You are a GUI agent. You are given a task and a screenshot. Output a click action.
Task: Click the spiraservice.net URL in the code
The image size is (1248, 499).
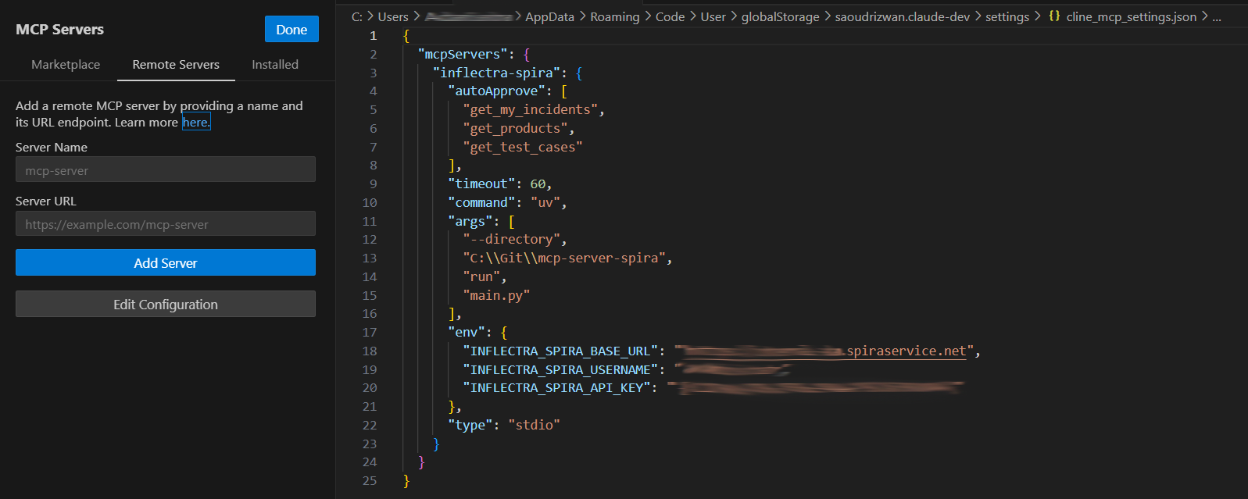(906, 351)
